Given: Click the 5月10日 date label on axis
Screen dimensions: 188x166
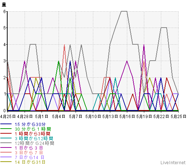Looking at the screenshot, I should pos(93,117).
